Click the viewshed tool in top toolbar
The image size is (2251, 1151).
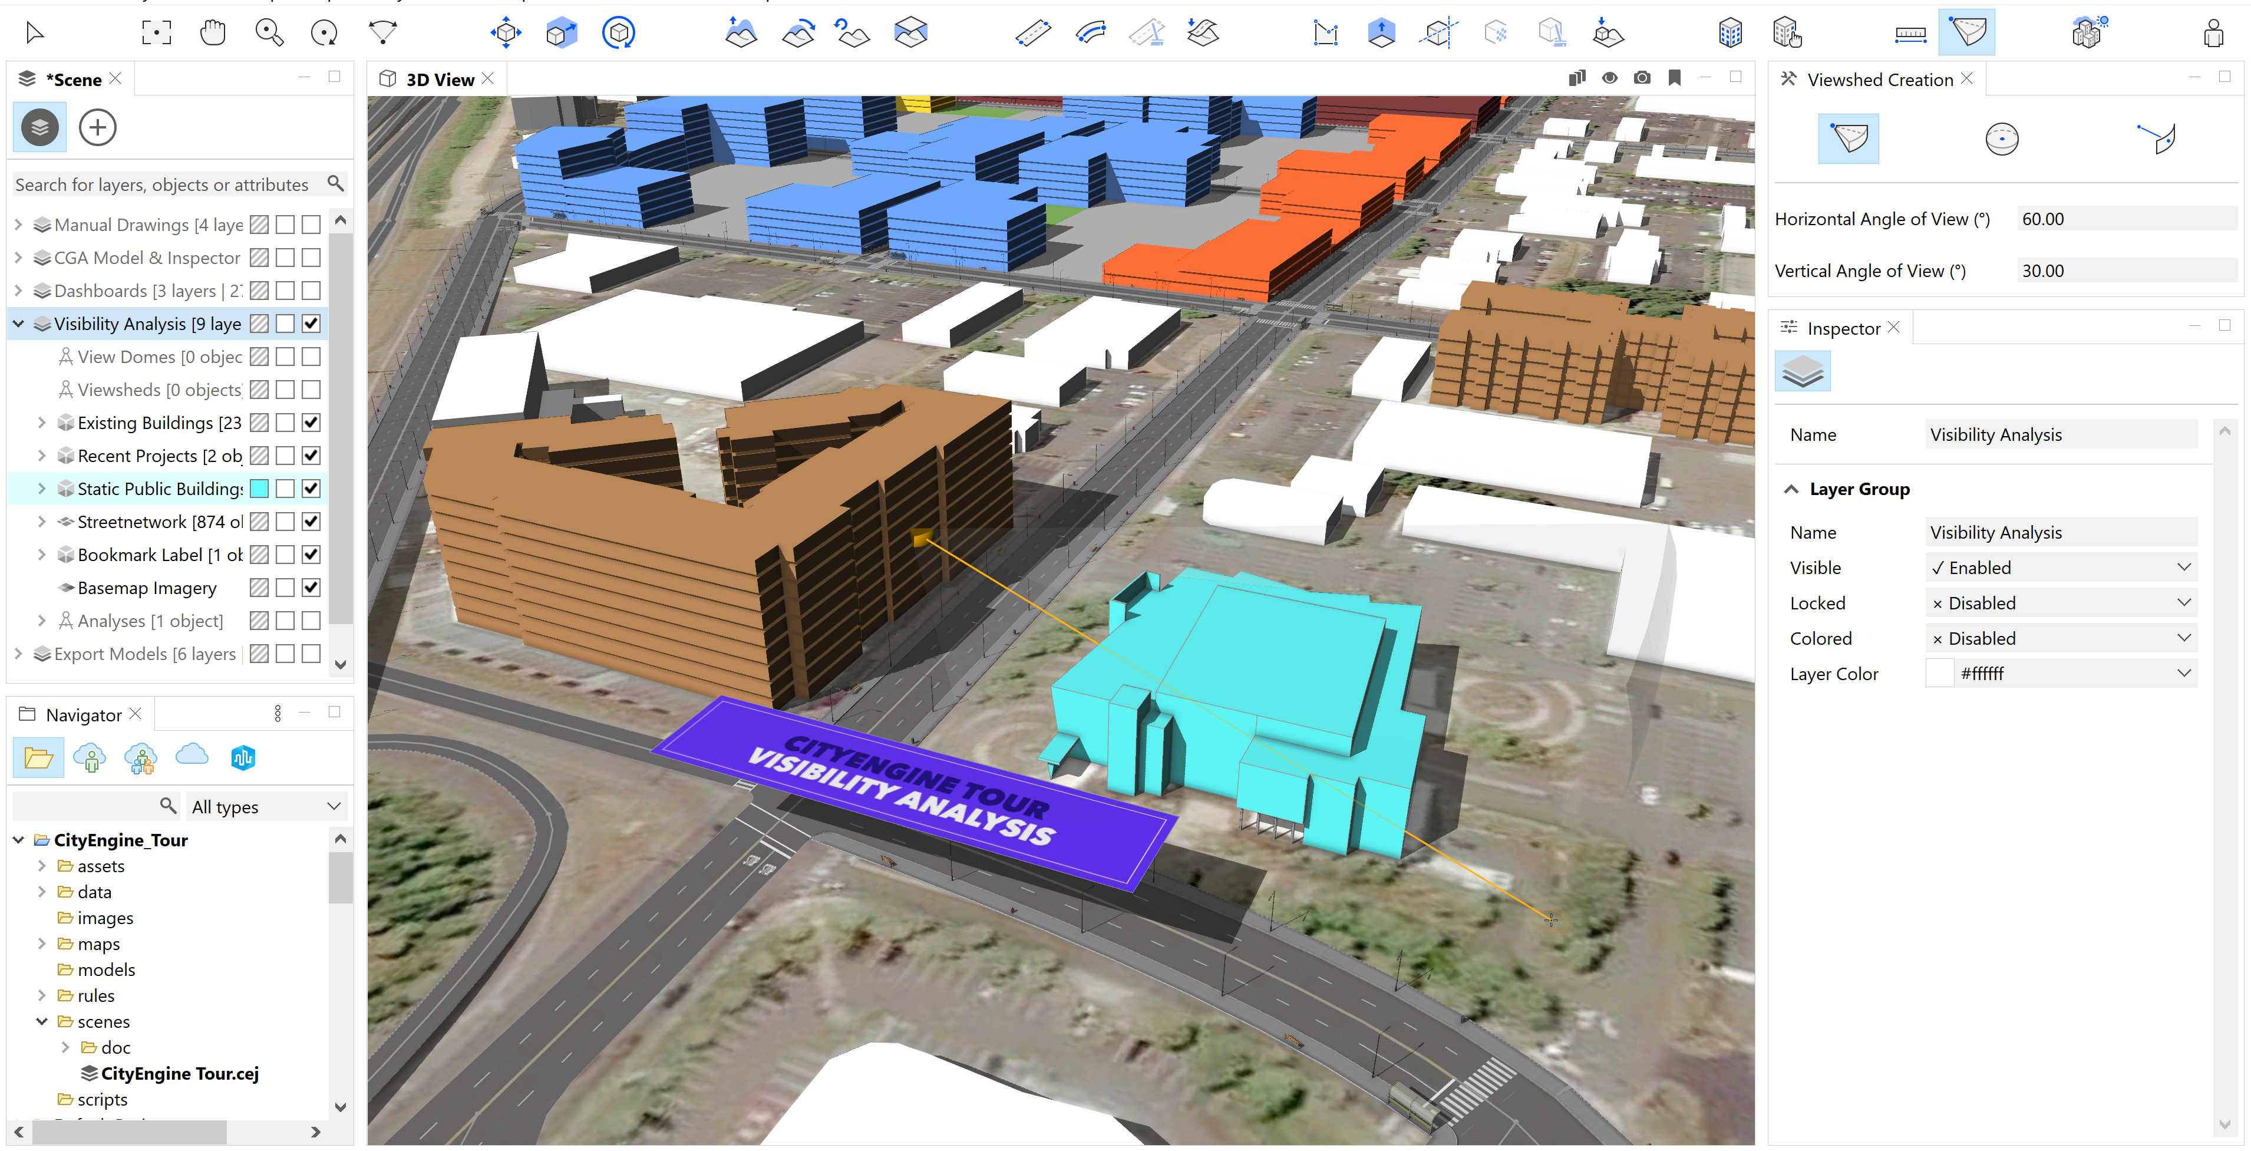(x=1967, y=32)
